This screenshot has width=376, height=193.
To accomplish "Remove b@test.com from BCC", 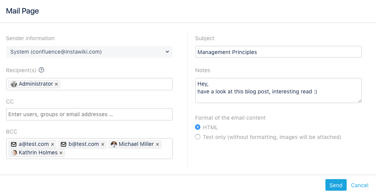I will tap(103, 144).
